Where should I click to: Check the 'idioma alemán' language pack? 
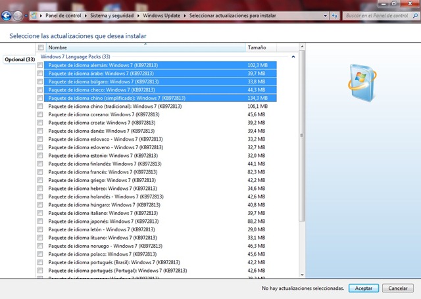[x=40, y=65]
